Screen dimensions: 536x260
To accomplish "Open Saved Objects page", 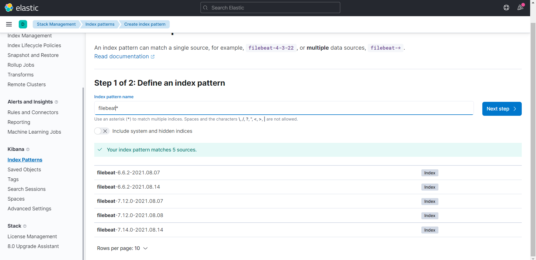I will [x=24, y=170].
